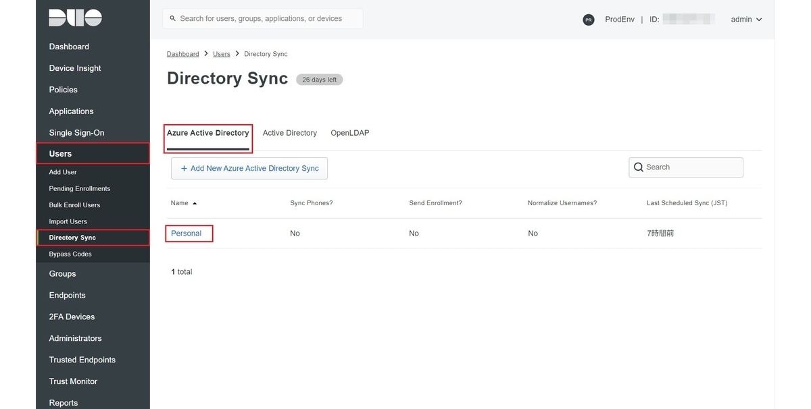
Task: Click Users breadcrumb link
Action: 222,54
